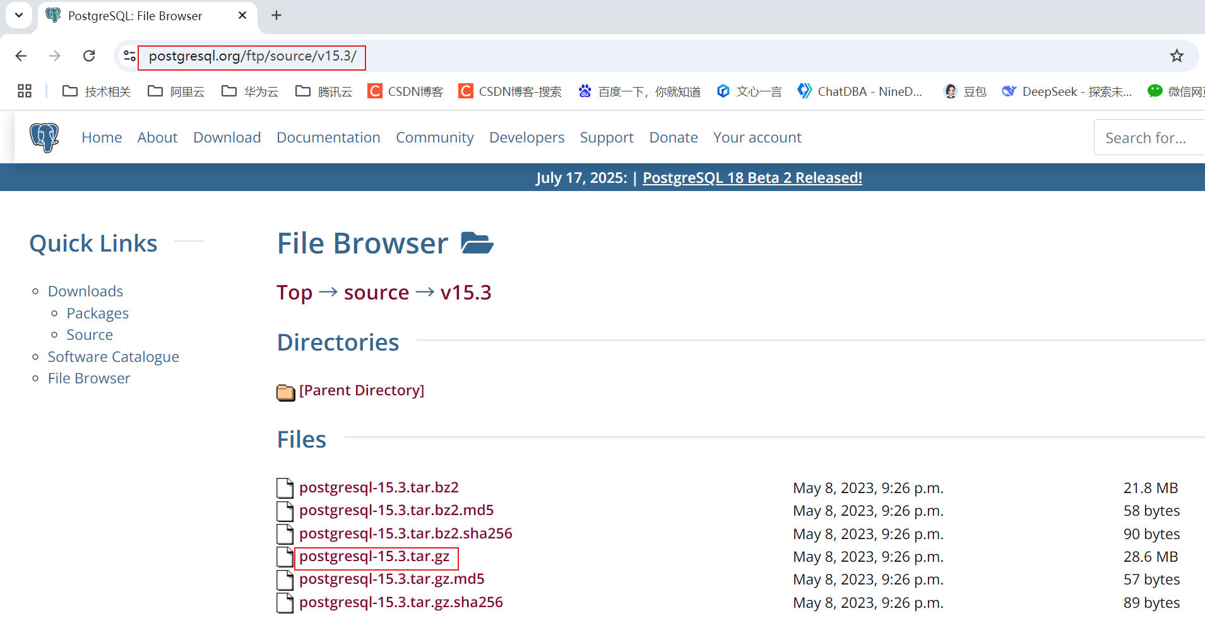Open the Donate navigation item
Screen dimensions: 1205x633
(x=674, y=137)
